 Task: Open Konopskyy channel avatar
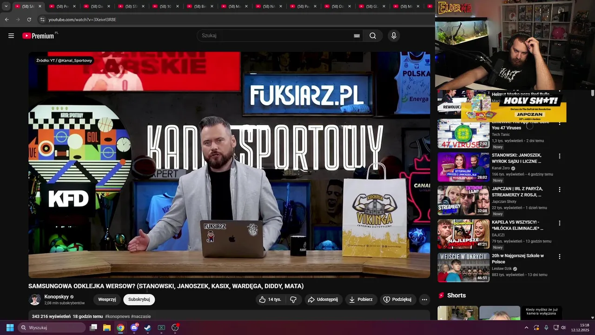35,300
